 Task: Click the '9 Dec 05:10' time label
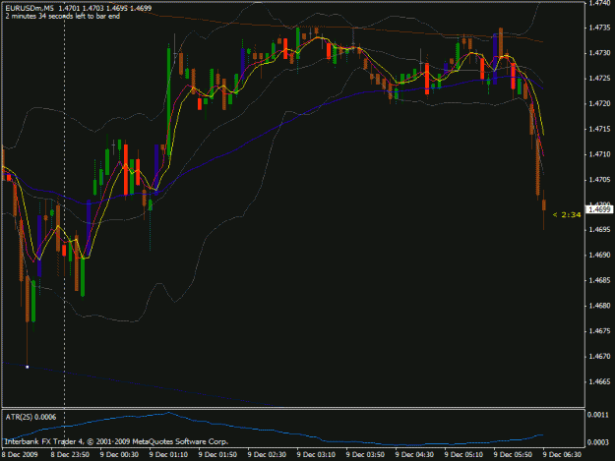click(463, 455)
